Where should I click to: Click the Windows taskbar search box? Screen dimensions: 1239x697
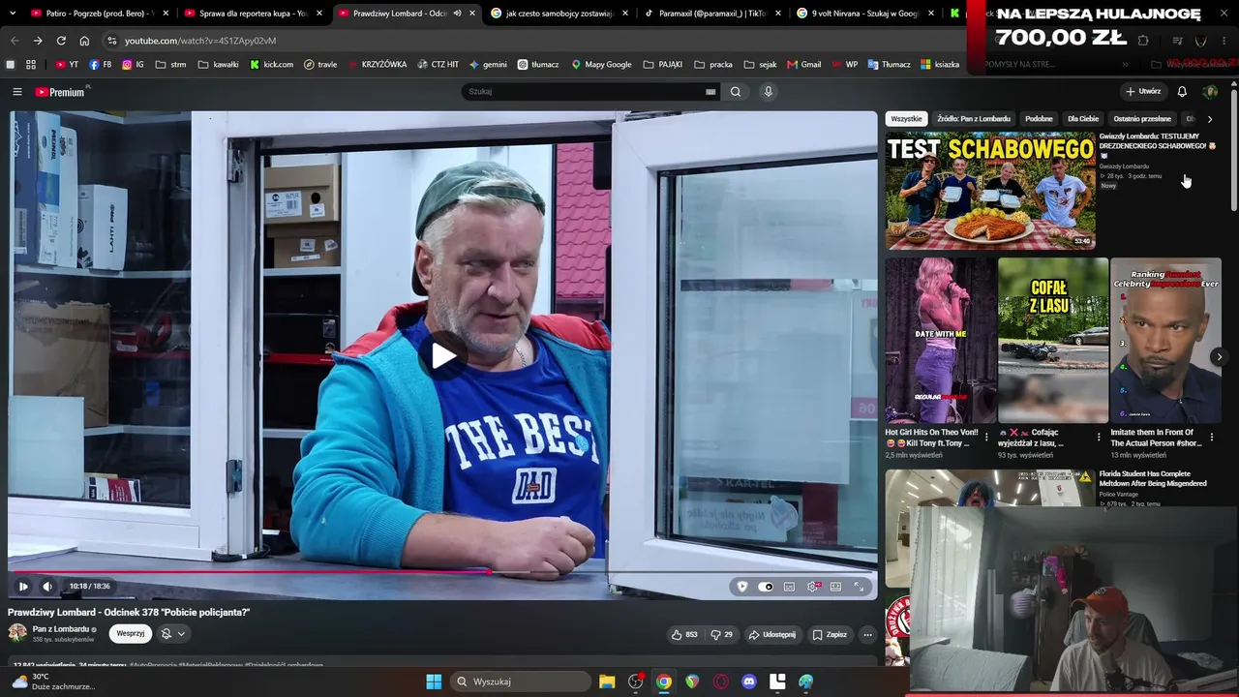[x=520, y=682]
